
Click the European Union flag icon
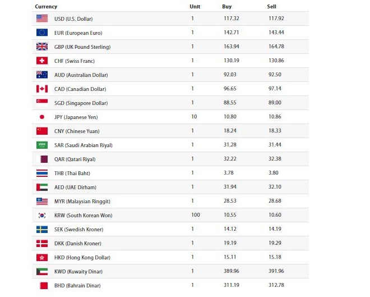[42, 33]
